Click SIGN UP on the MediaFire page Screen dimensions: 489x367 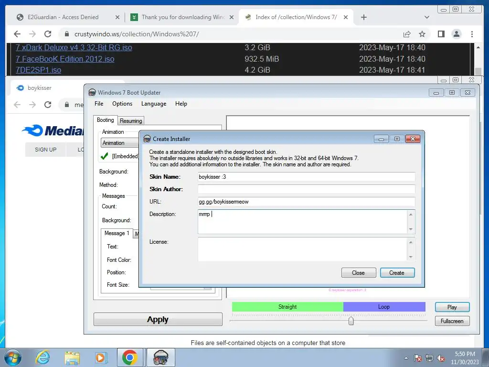45,150
